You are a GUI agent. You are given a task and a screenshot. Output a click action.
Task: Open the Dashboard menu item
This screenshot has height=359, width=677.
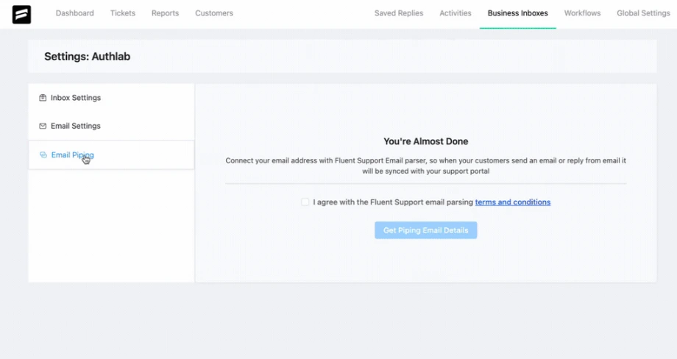(75, 13)
